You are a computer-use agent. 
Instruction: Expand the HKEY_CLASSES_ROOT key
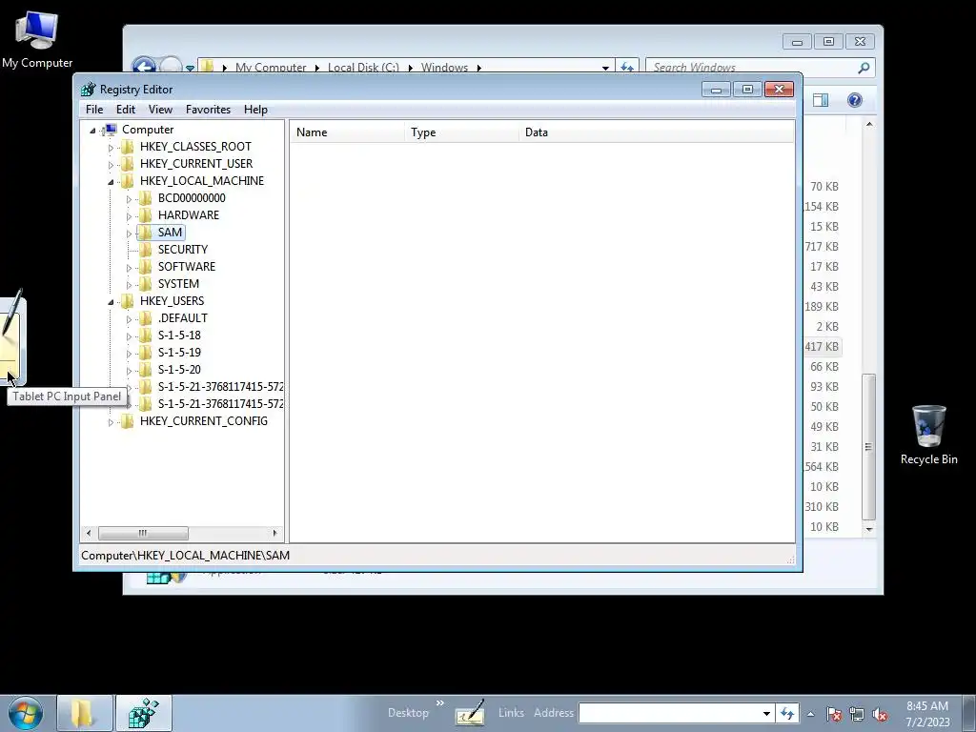(111, 148)
